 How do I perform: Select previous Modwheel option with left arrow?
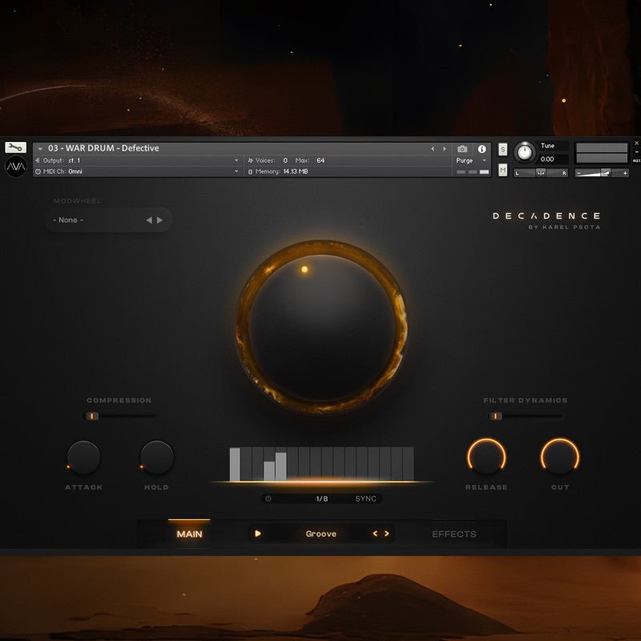coord(149,220)
